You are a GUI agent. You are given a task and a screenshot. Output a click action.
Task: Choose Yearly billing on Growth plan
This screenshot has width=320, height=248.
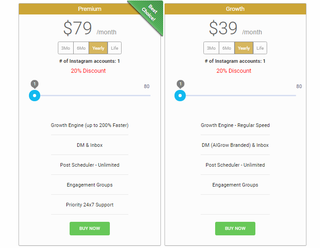coord(244,48)
